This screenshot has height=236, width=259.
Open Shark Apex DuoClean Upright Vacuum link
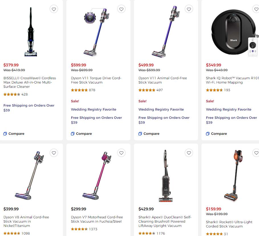click(x=165, y=221)
